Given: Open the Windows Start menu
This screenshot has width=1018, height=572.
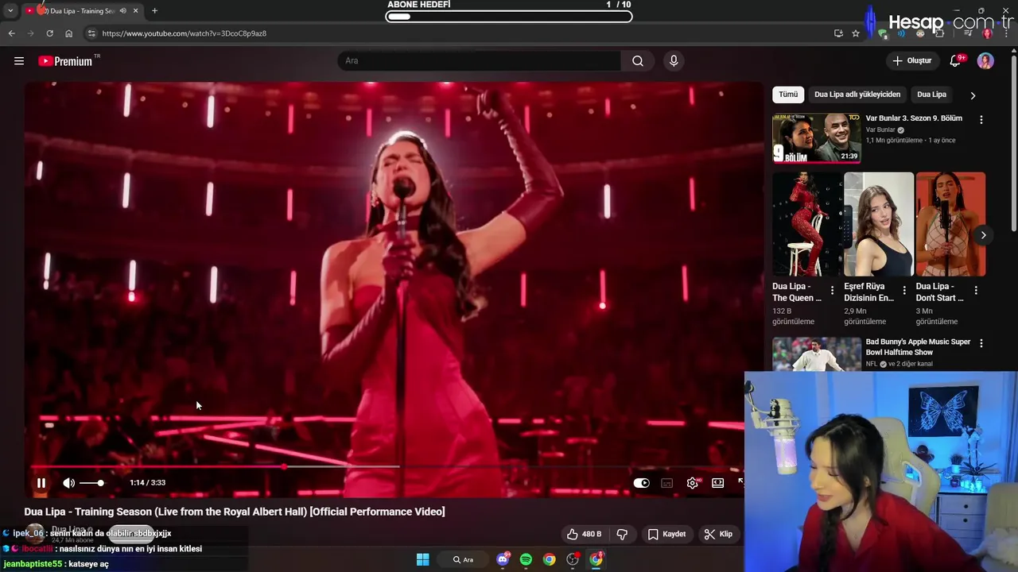Looking at the screenshot, I should (x=423, y=559).
